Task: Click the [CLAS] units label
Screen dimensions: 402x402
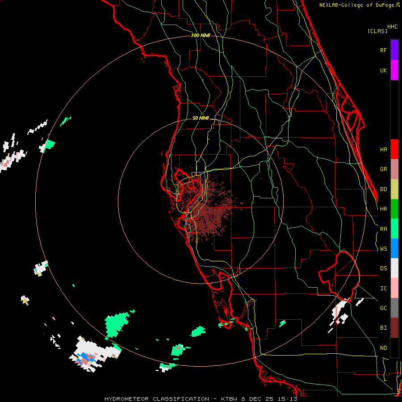Action: click(377, 31)
